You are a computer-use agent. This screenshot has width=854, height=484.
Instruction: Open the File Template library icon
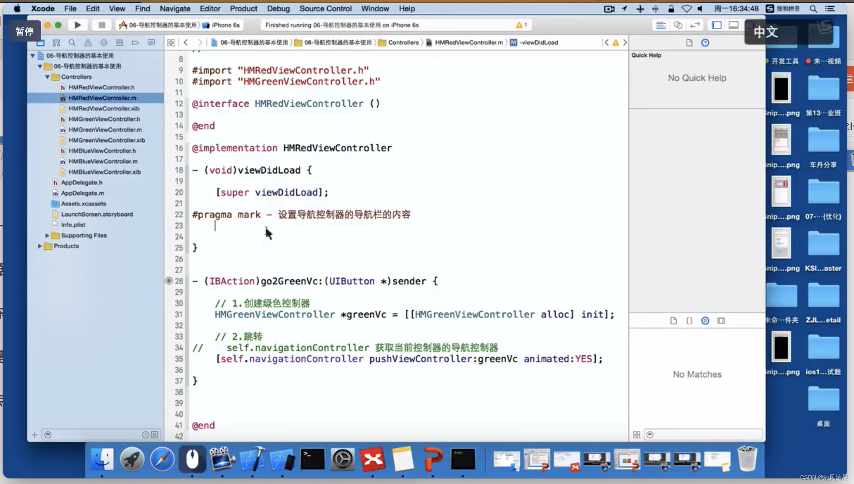click(x=673, y=320)
